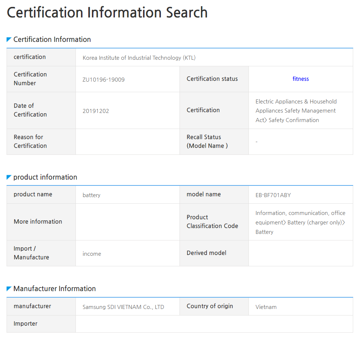The width and height of the screenshot is (359, 337).
Task: Click the Recall Status (Model Name) label
Action: (x=207, y=141)
